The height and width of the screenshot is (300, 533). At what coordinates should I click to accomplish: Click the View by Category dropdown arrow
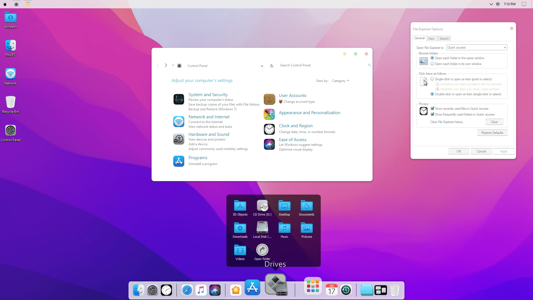(x=348, y=81)
